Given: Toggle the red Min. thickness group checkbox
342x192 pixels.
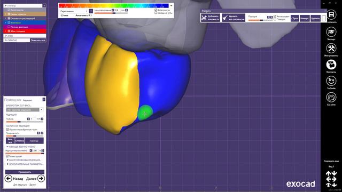Looking at the screenshot, I should 9,31.
